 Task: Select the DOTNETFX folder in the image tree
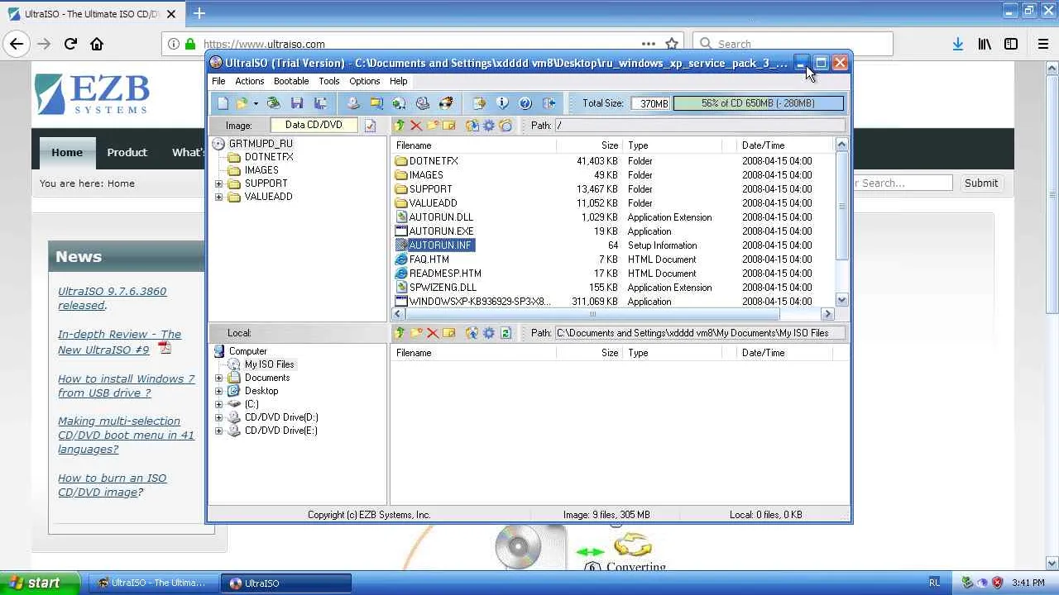(269, 157)
